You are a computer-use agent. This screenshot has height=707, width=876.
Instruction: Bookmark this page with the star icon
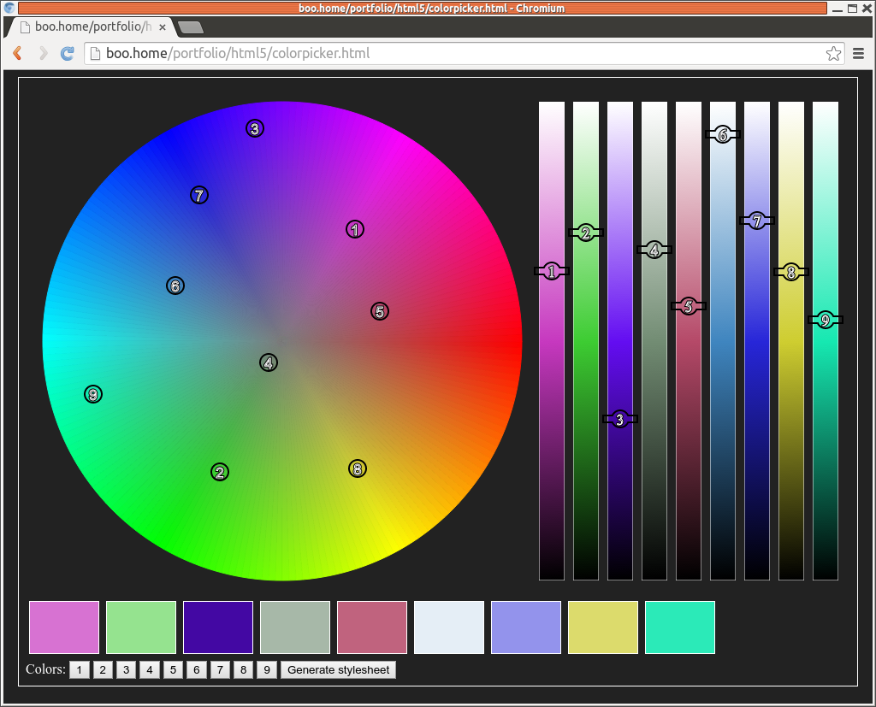pyautogui.click(x=833, y=54)
